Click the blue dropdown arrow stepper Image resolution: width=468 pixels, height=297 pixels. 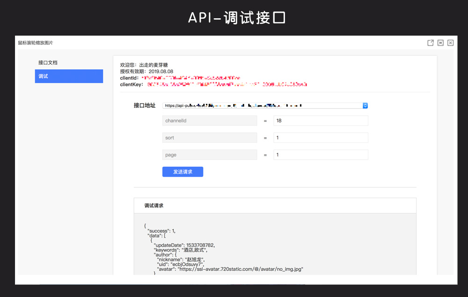[x=366, y=106]
